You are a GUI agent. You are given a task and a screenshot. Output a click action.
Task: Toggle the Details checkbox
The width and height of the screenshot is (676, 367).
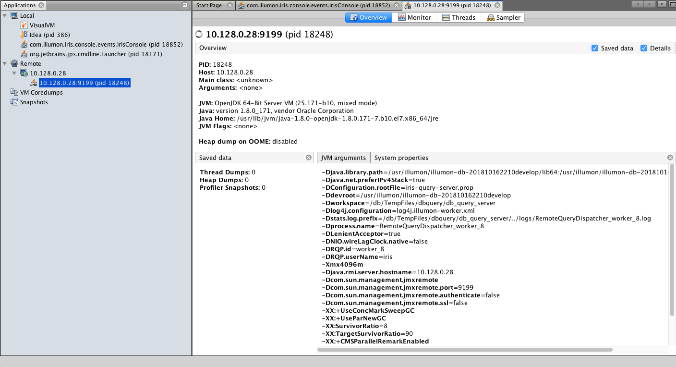coord(644,48)
